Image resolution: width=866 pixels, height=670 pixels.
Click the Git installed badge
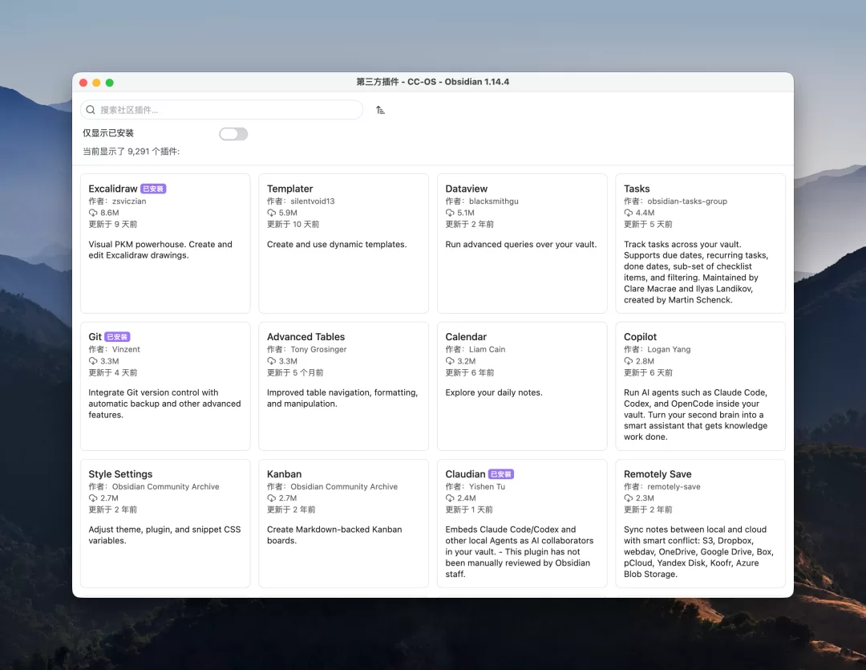point(117,337)
